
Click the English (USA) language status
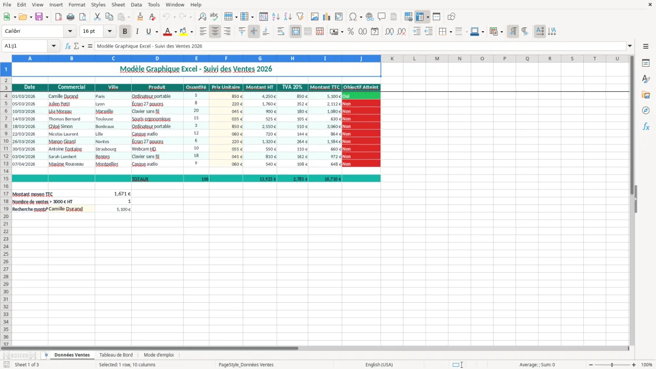click(379, 365)
